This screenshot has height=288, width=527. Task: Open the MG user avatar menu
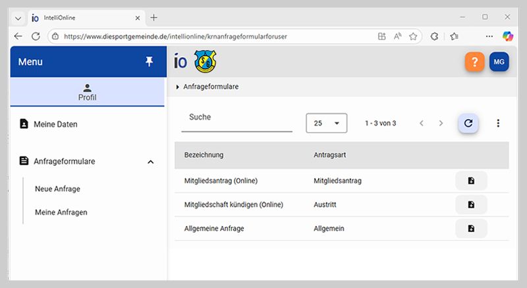pyautogui.click(x=499, y=62)
